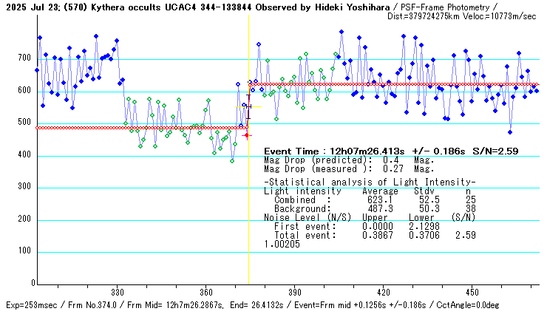The width and height of the screenshot is (547, 314).
Task: Click the Statistical analysis of Light Intensity heading
Action: [x=370, y=182]
